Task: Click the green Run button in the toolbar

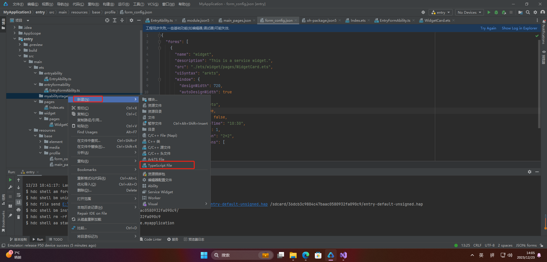Action: tap(489, 12)
